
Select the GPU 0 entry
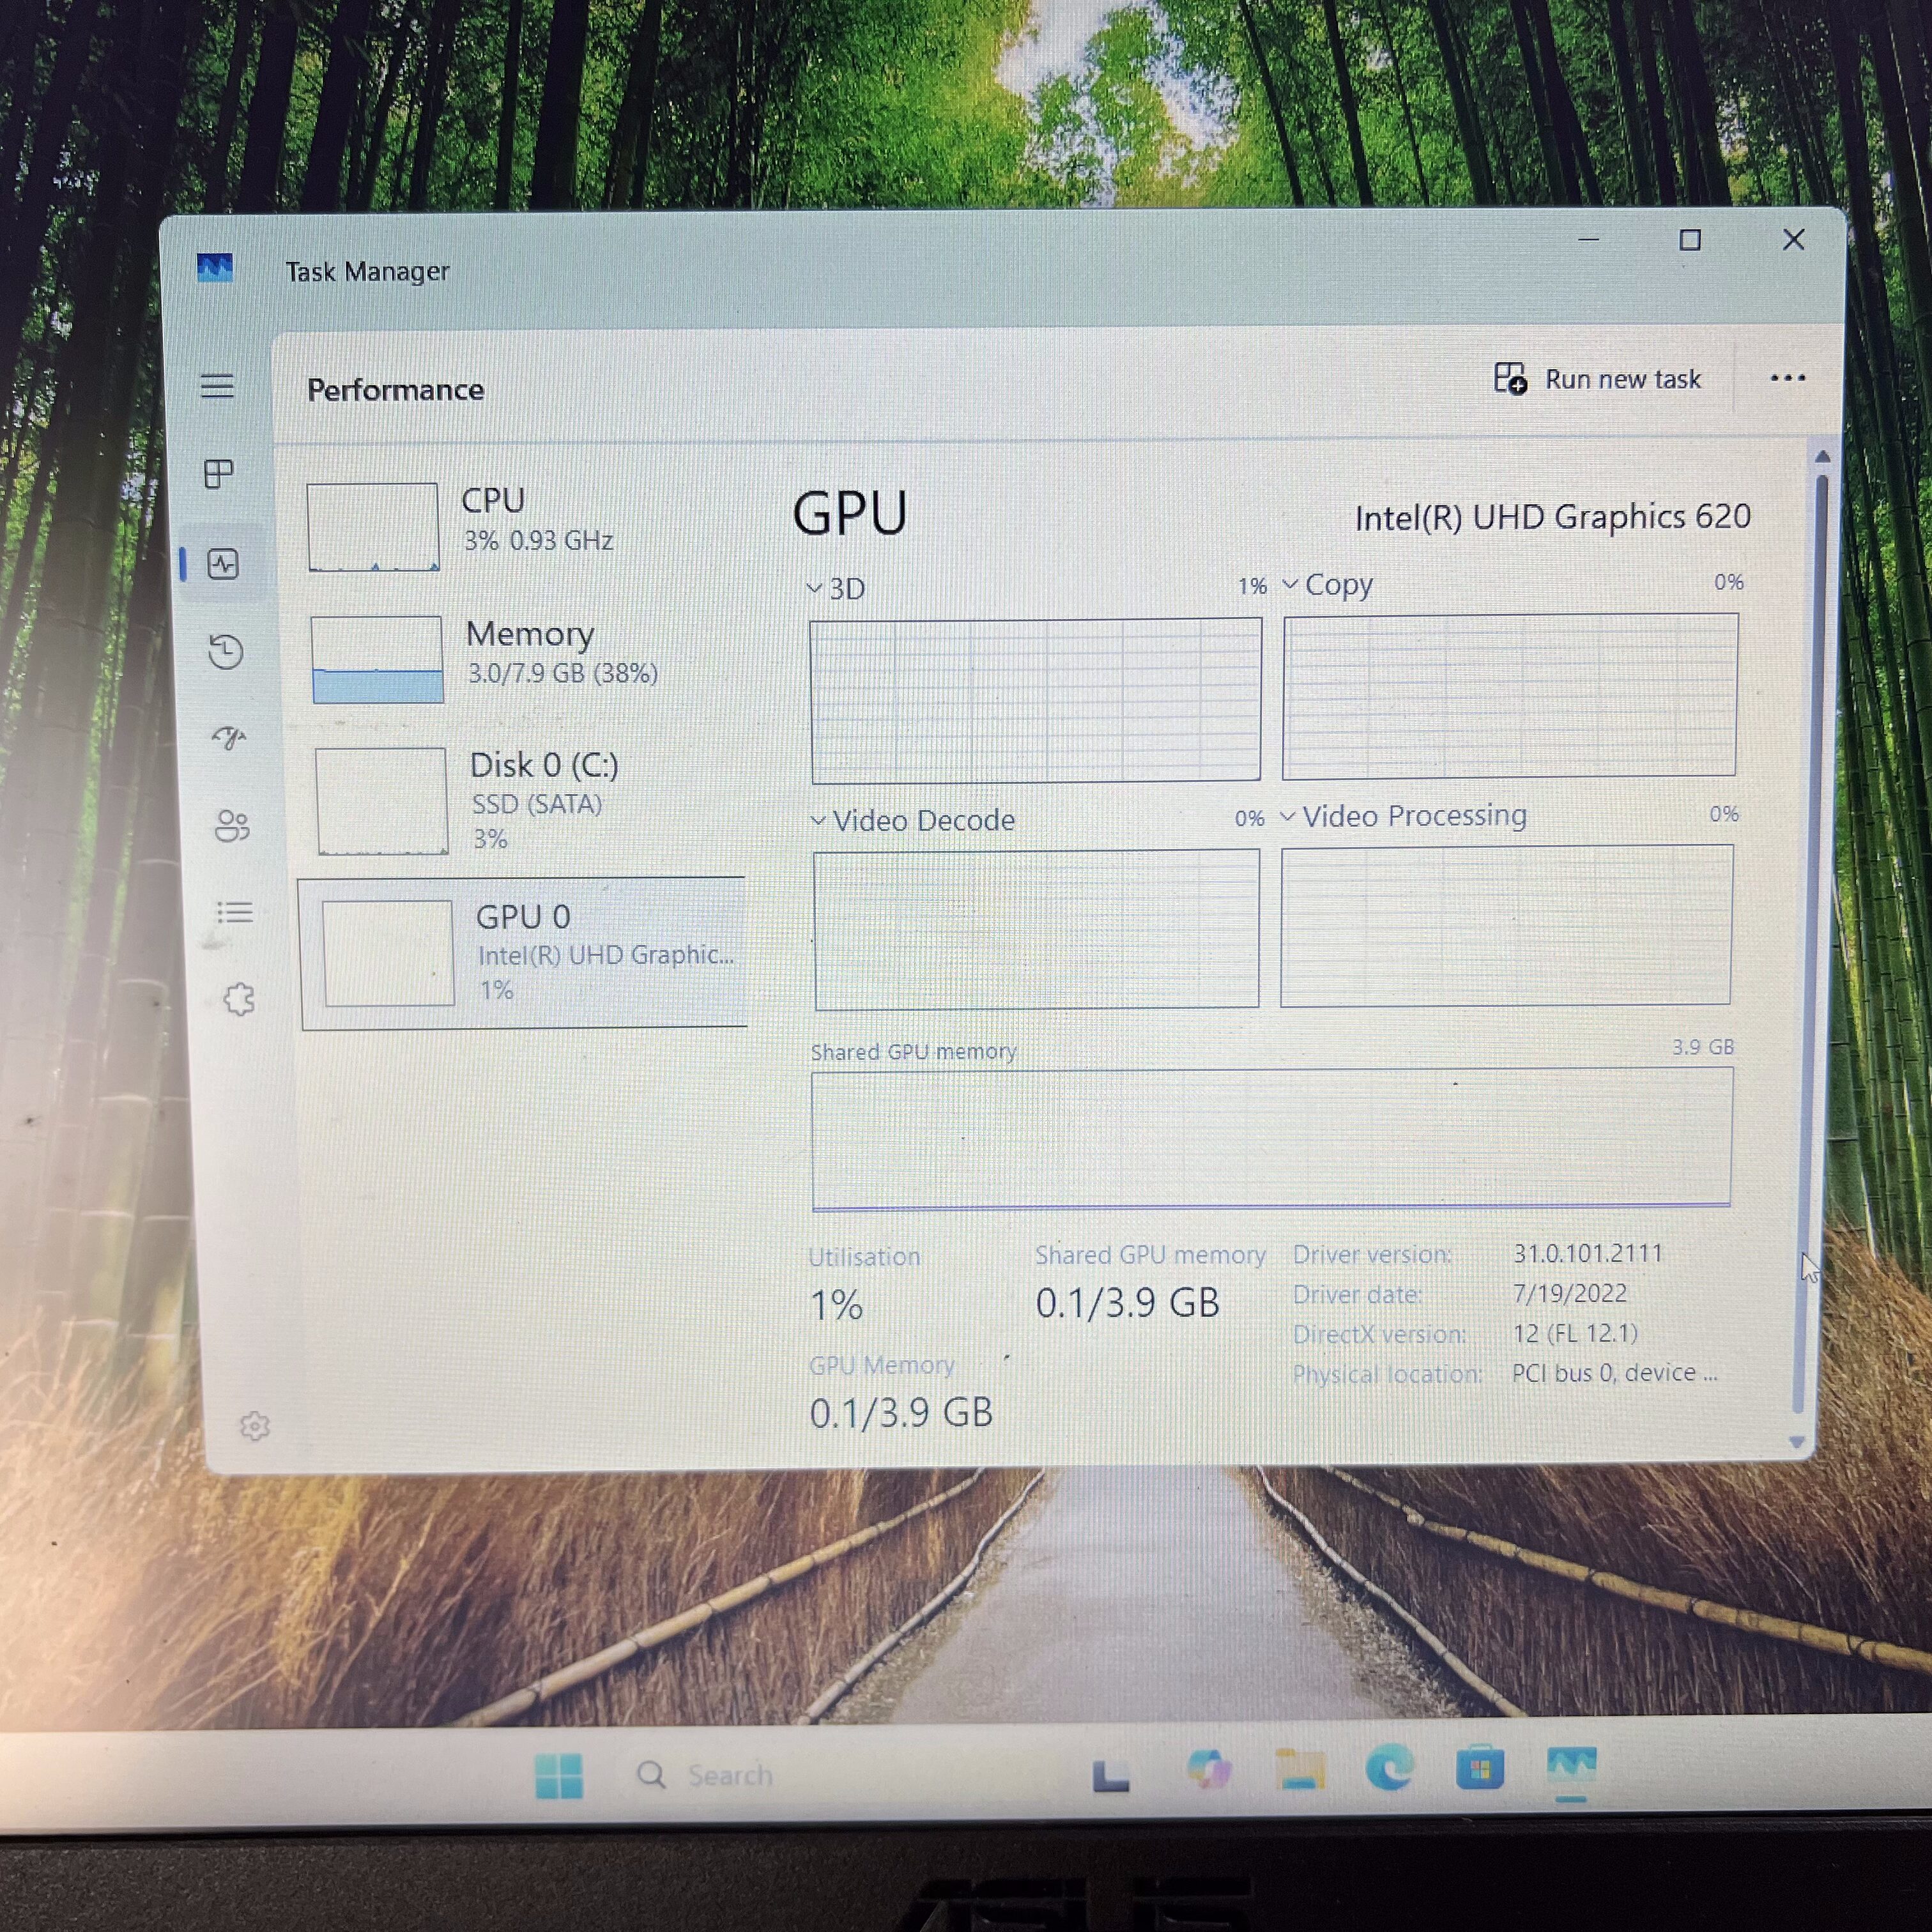coord(524,953)
